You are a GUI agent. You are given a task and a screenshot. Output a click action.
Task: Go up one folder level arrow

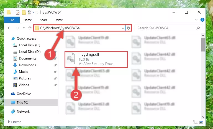click(x=30, y=28)
